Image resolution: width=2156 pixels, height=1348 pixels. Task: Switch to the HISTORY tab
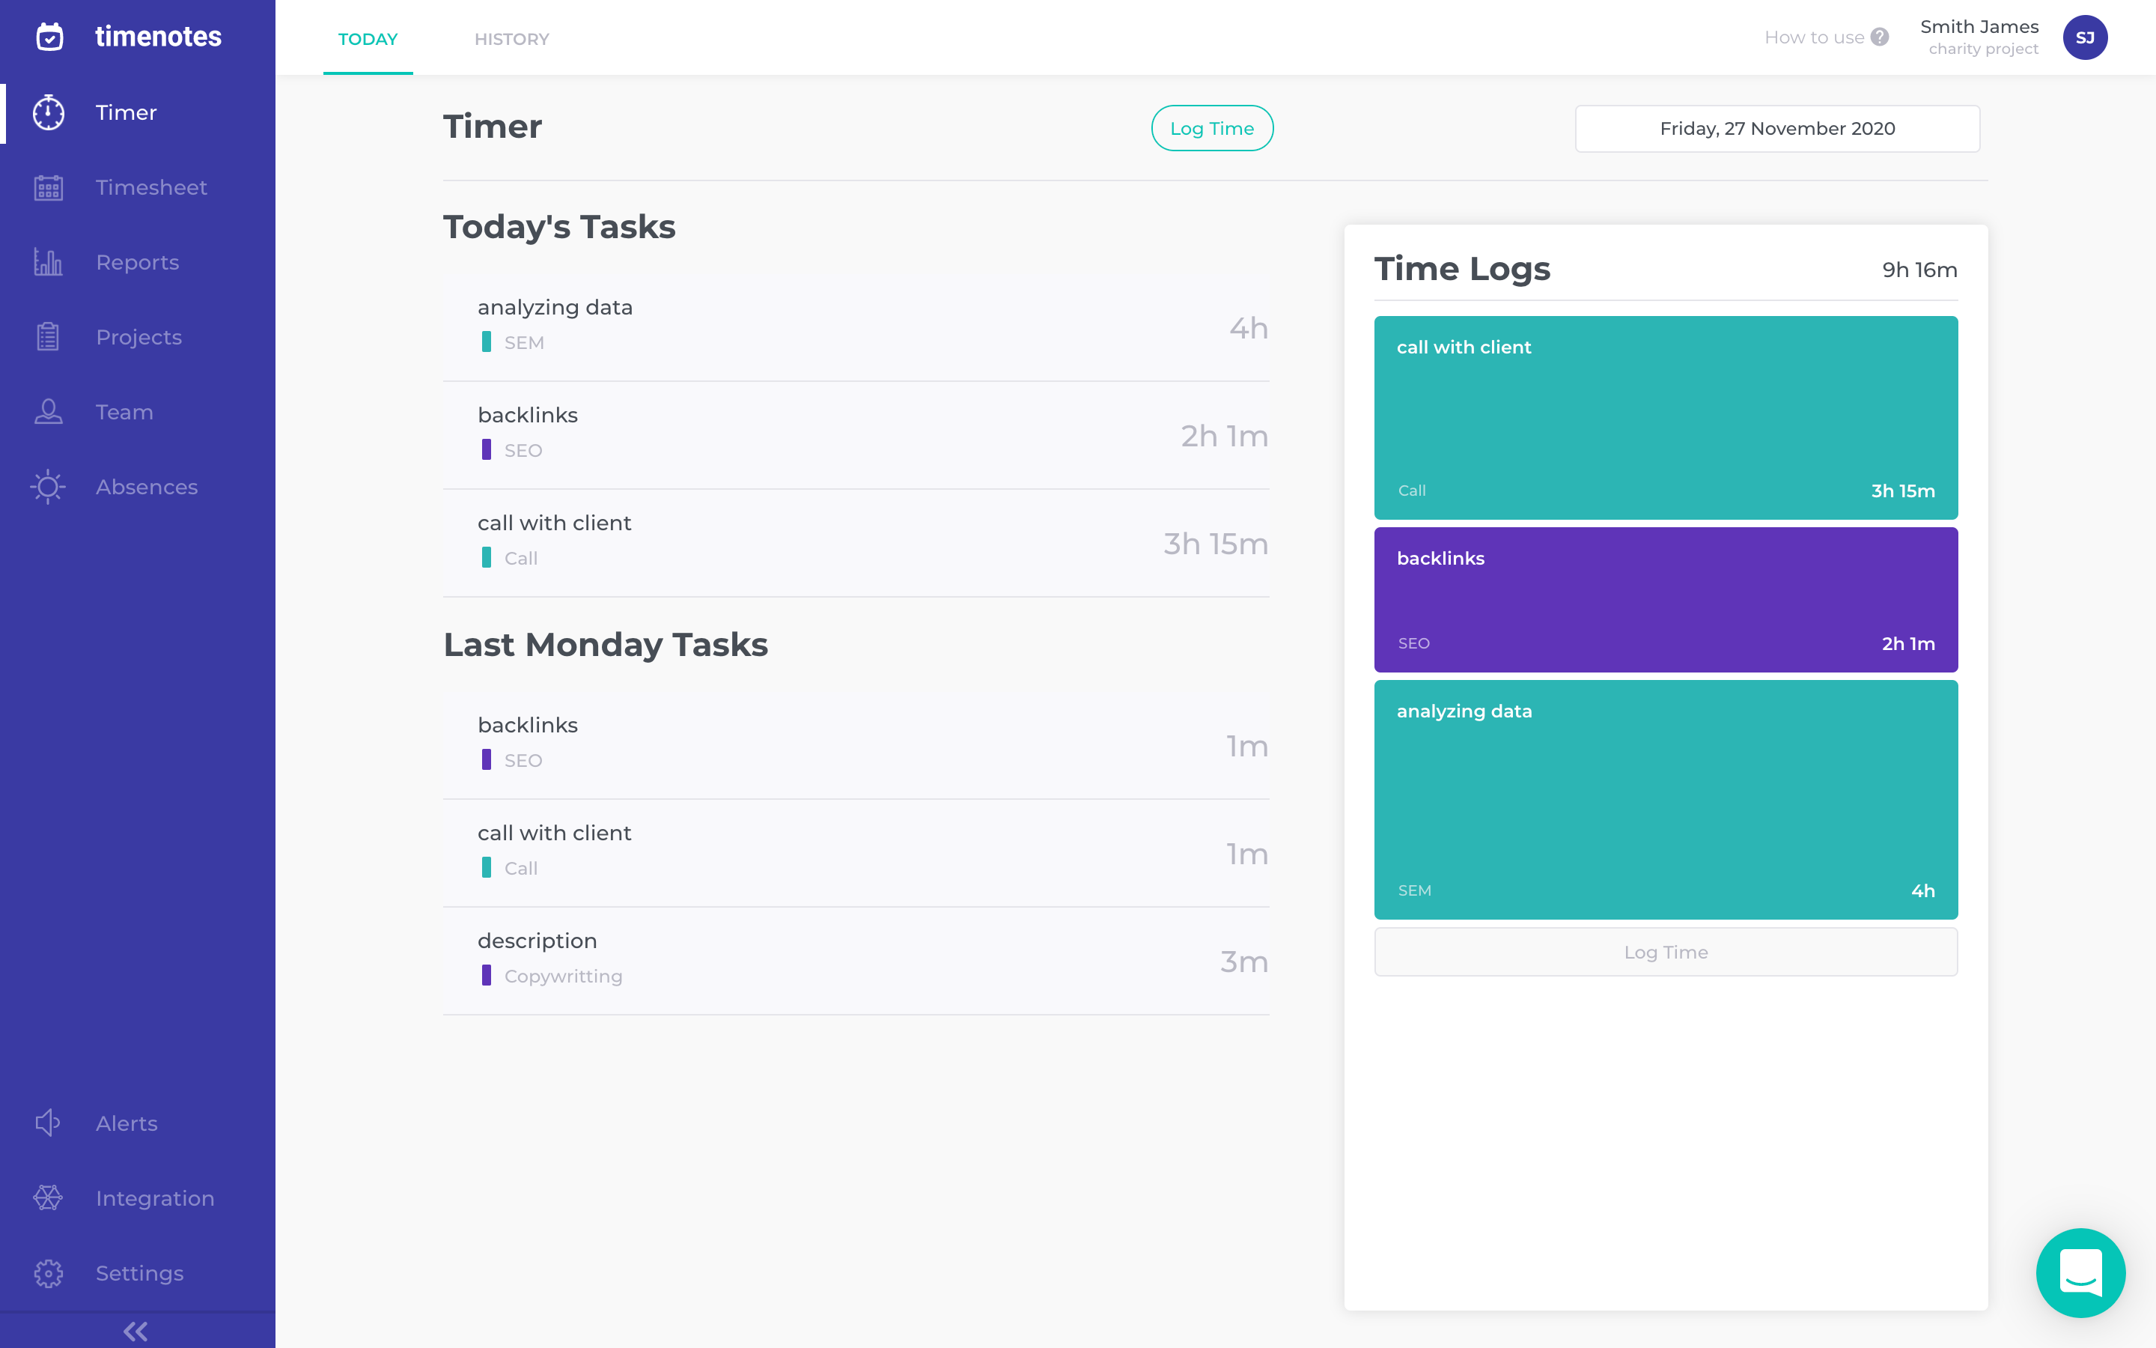coord(511,39)
